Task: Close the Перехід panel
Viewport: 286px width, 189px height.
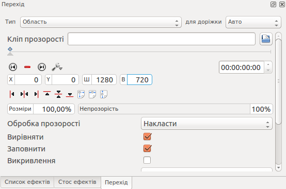Action: (x=282, y=4)
